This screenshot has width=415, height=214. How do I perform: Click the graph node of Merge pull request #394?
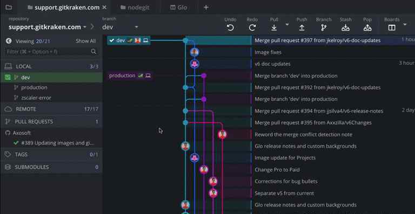click(185, 111)
